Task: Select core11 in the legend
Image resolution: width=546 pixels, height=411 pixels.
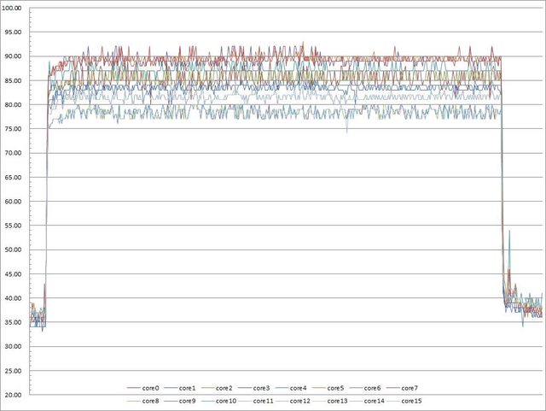Action: (x=263, y=400)
